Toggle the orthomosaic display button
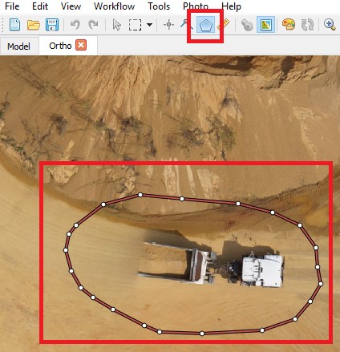 [266, 25]
